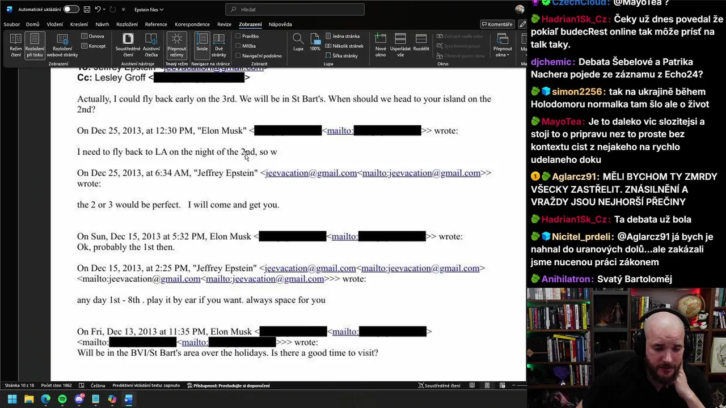Open Microsoft Edge from taskbar
This screenshot has height=408, width=726.
[45, 399]
